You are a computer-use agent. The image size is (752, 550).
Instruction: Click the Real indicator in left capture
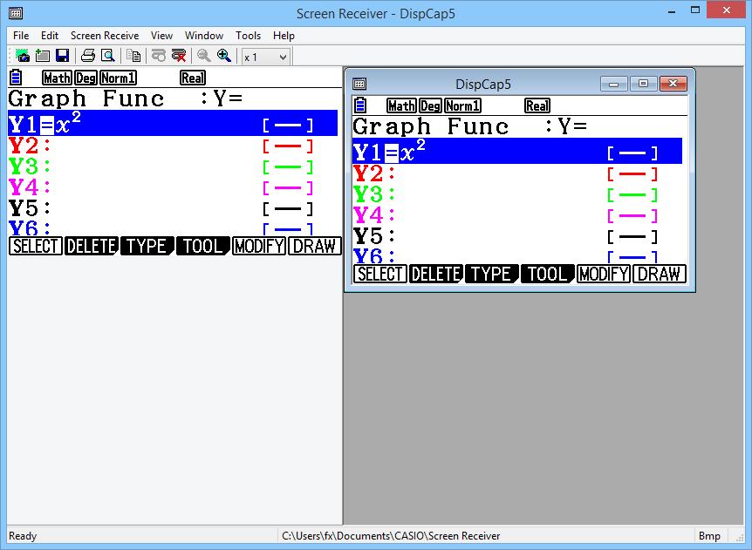(x=193, y=78)
